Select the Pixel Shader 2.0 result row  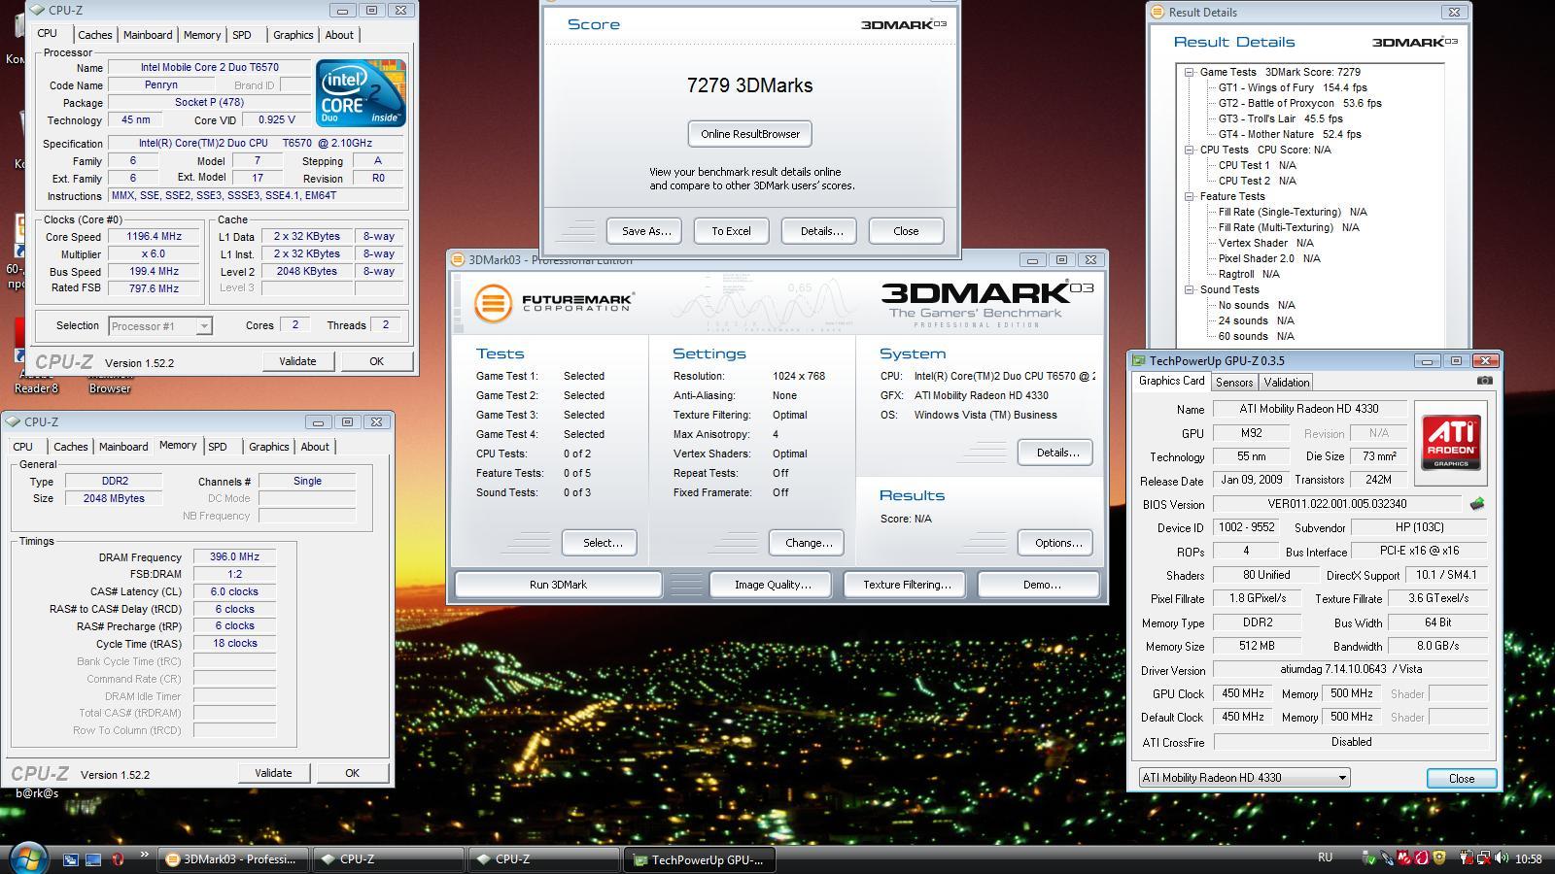1268,258
